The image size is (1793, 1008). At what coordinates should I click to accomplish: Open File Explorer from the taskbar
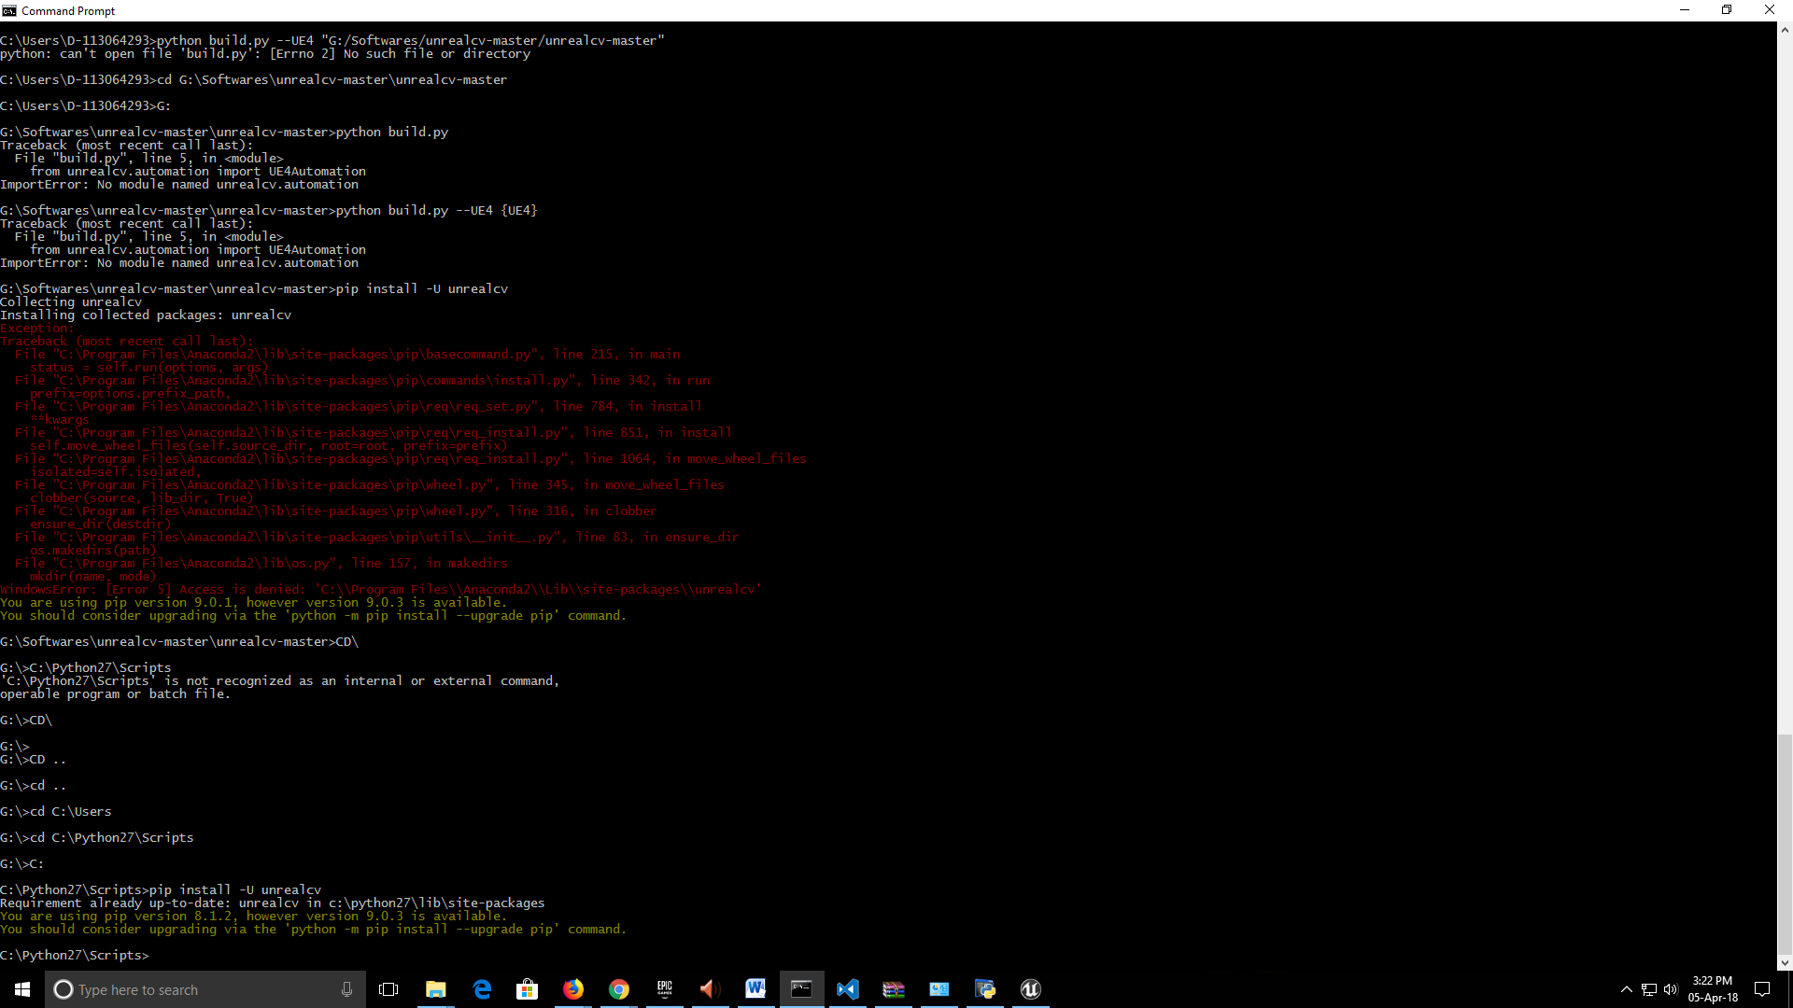[x=436, y=989]
